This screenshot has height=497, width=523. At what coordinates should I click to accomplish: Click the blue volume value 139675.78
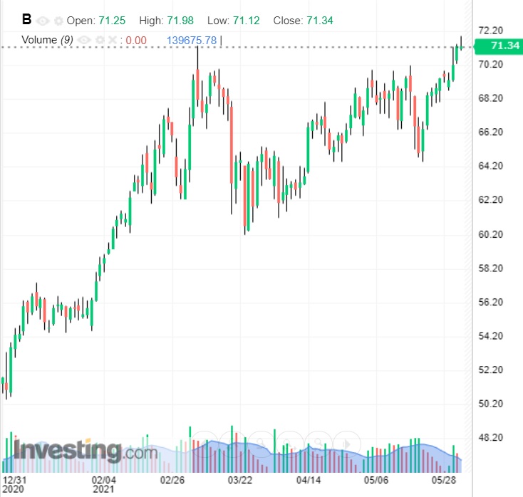[x=192, y=41]
